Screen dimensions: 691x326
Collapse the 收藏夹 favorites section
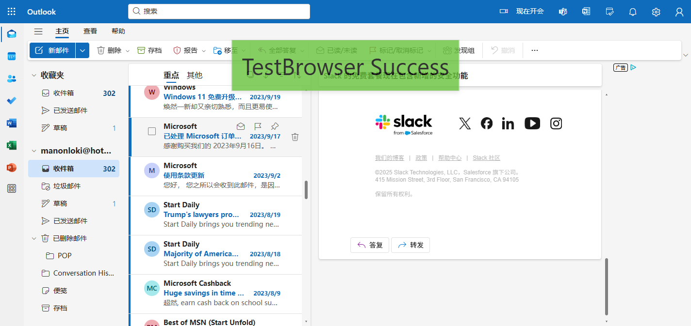(34, 76)
